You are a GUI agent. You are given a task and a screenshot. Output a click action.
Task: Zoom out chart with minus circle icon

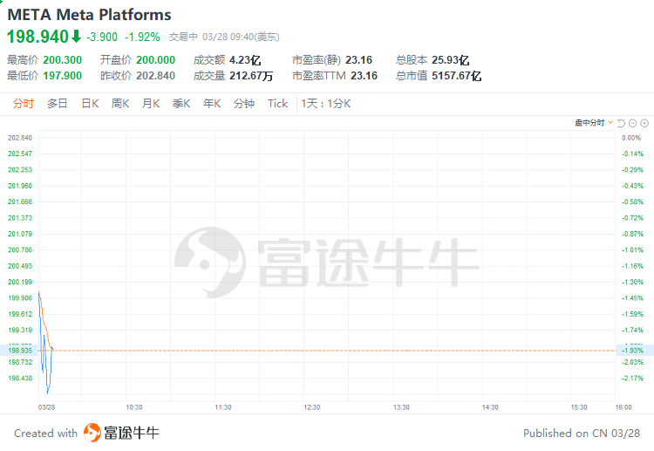point(633,123)
